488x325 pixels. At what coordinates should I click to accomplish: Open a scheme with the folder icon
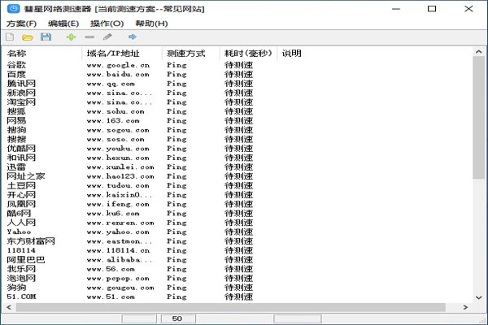click(28, 37)
